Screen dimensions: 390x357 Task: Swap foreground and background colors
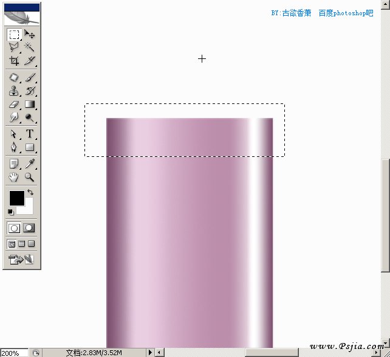coord(30,192)
